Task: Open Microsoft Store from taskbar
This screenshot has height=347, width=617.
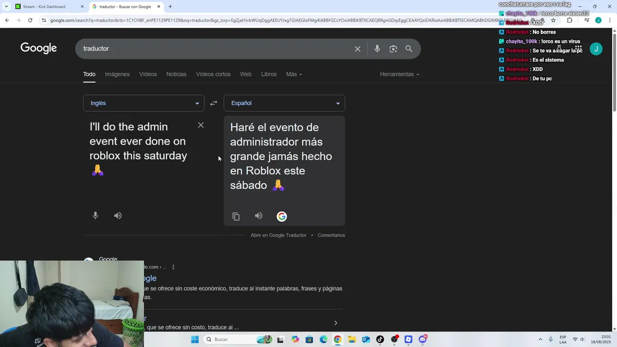Action: point(309,339)
